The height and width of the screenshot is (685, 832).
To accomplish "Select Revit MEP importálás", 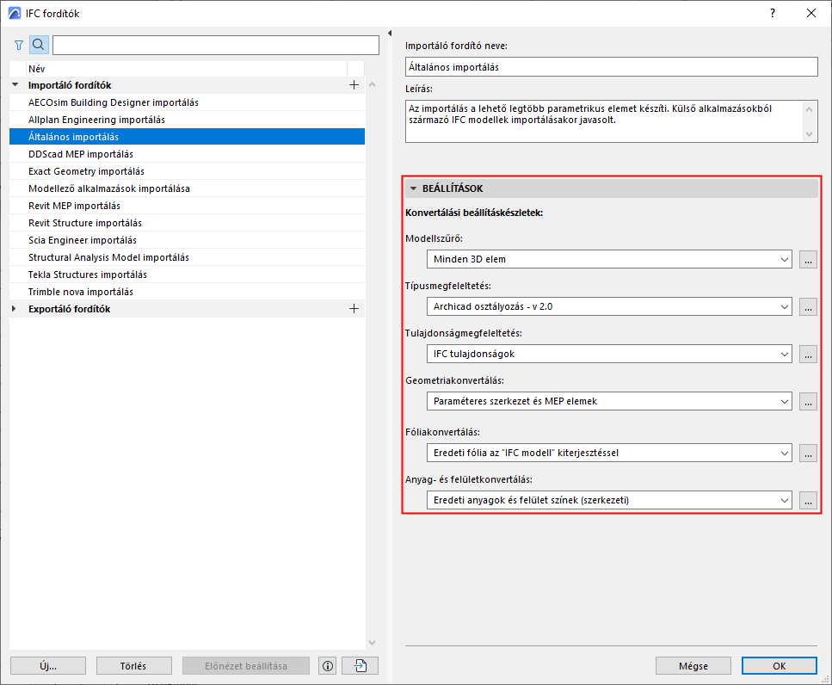I will tap(187, 206).
